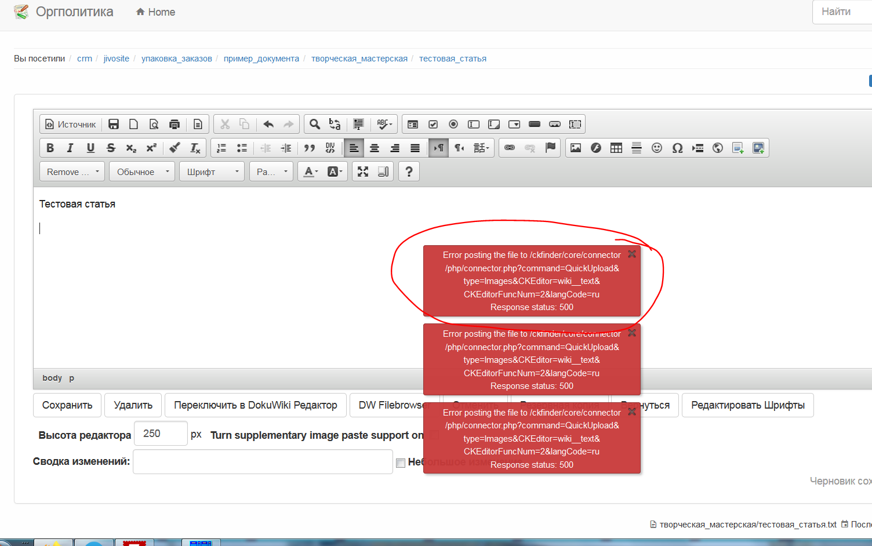This screenshot has width=872, height=546.
Task: Maximize the editor with fullscreen icon
Action: [x=363, y=172]
